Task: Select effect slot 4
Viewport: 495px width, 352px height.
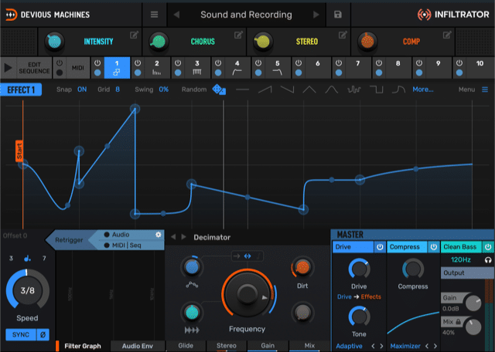Action: [x=237, y=68]
